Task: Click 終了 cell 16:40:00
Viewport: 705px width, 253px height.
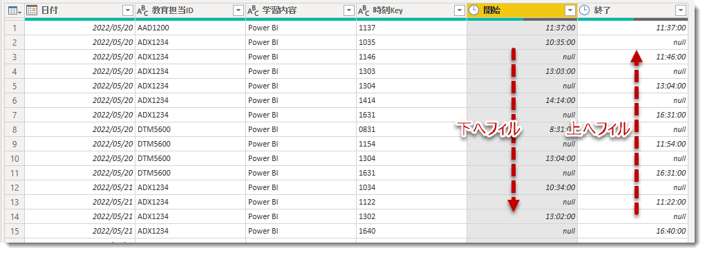Action: click(x=632, y=231)
